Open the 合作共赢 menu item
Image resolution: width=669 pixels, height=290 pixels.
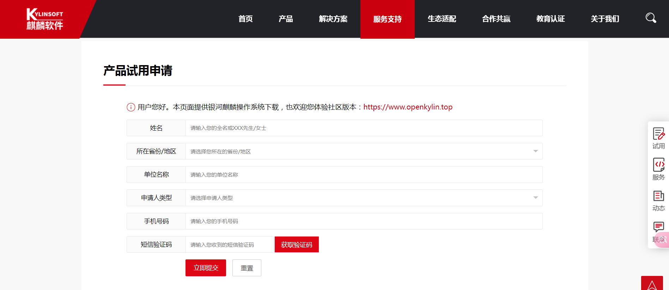click(496, 19)
